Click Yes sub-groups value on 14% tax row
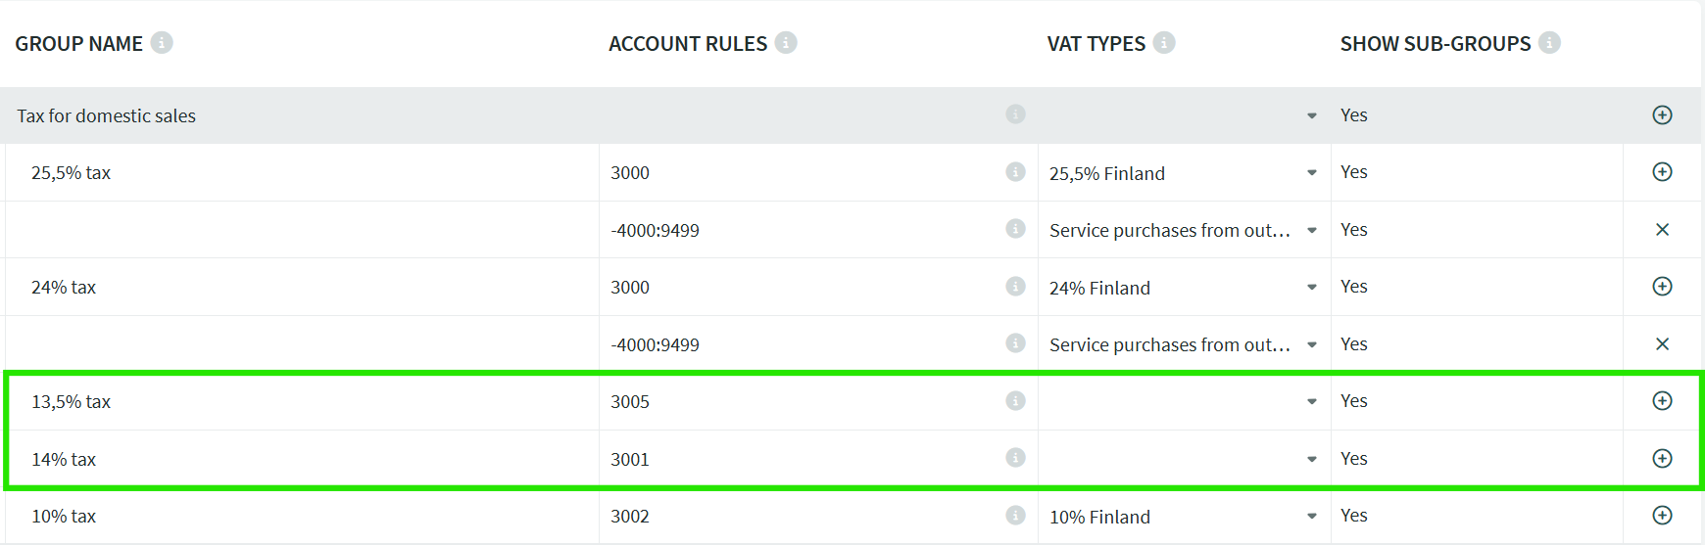The image size is (1705, 545). pyautogui.click(x=1353, y=459)
